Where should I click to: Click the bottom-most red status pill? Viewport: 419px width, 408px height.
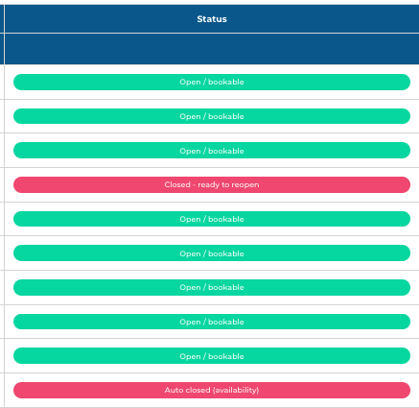click(212, 390)
